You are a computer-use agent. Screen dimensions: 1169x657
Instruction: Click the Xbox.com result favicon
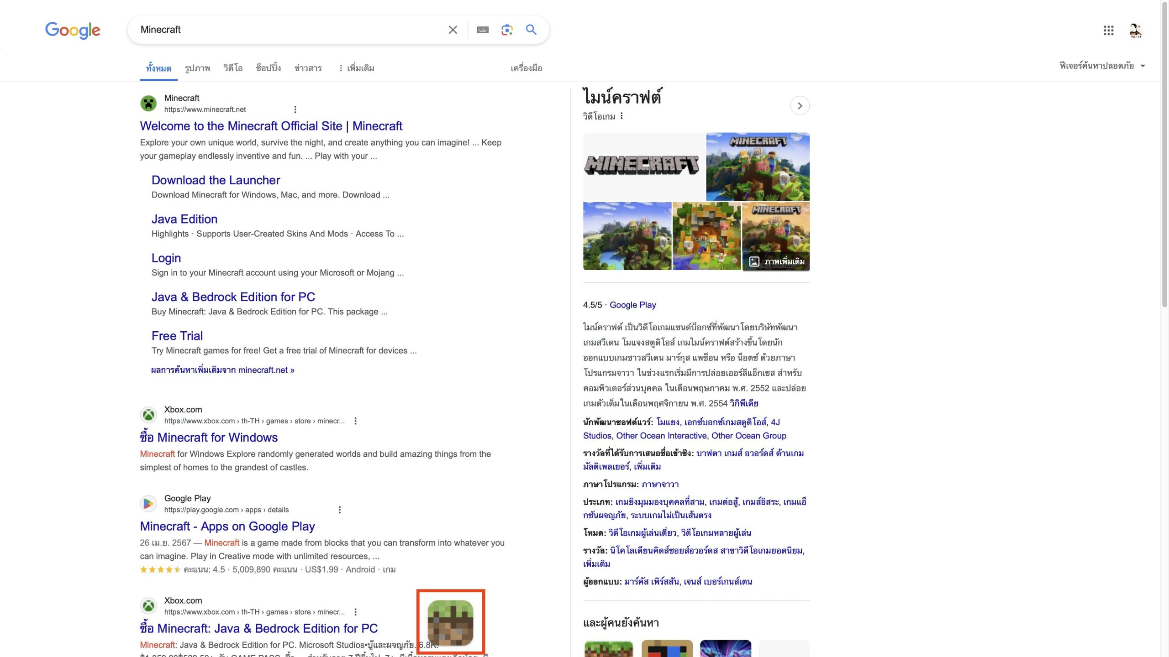(x=148, y=414)
